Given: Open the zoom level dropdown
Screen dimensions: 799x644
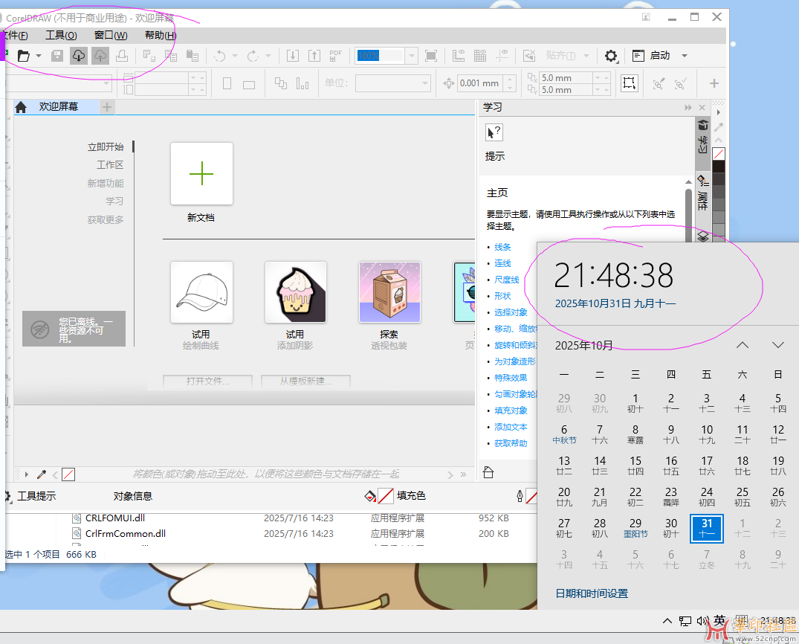Looking at the screenshot, I should click(x=412, y=56).
